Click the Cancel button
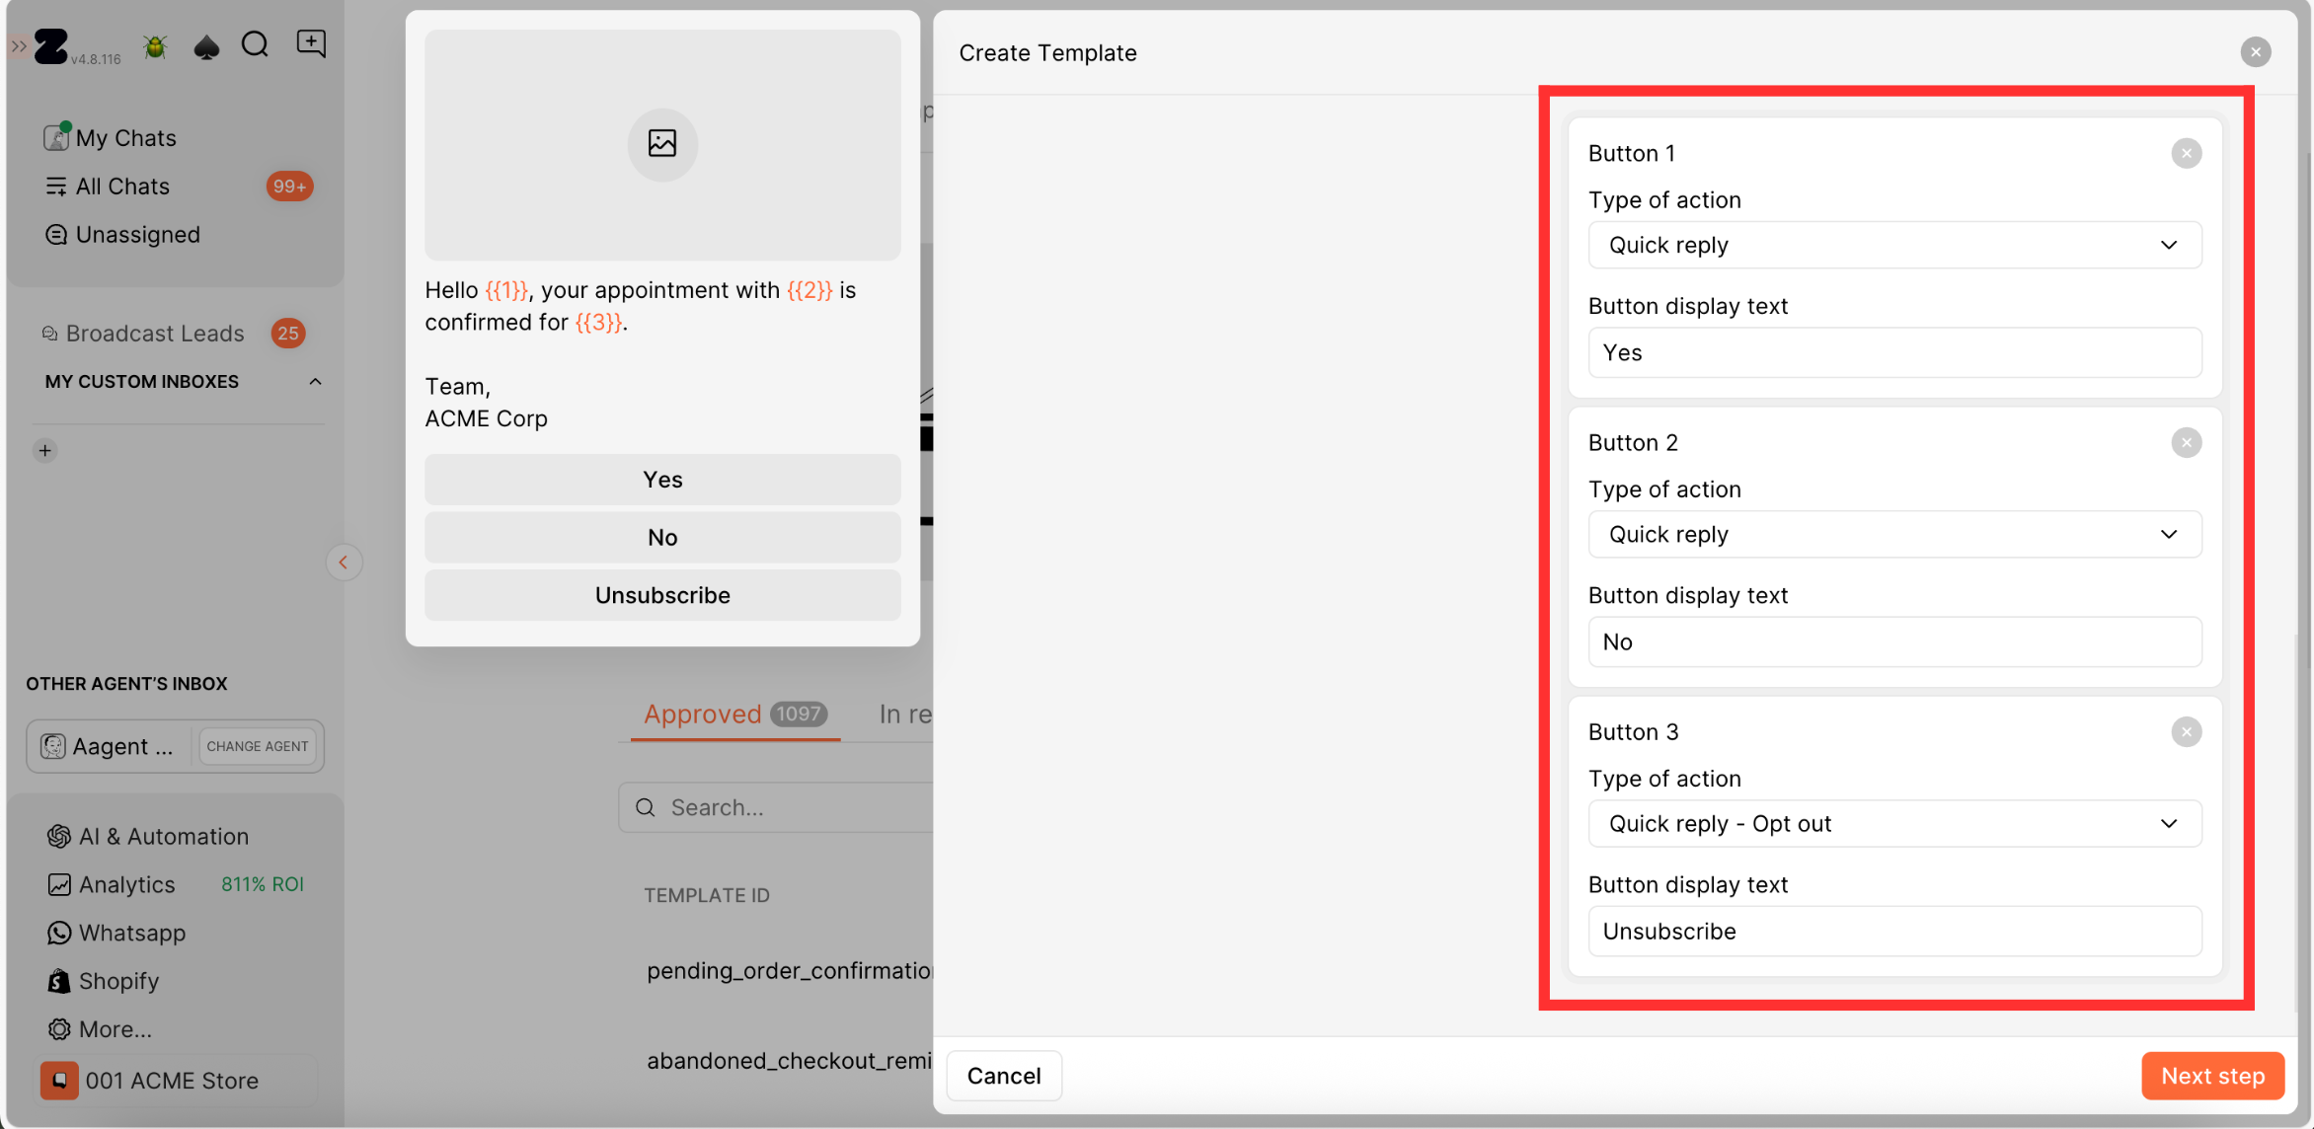The height and width of the screenshot is (1129, 2314). pos(1003,1076)
